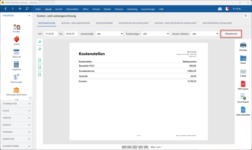Image resolution: width=252 pixels, height=150 pixels.
Task: Click the help question mark icon
Action: (x=246, y=16)
